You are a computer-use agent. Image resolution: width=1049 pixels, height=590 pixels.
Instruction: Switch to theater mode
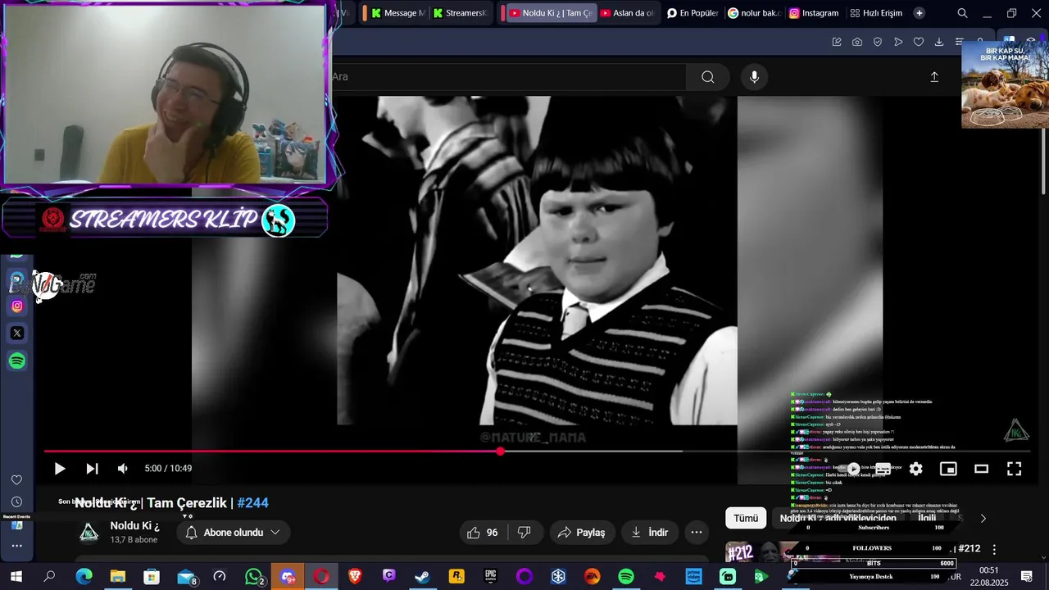981,469
